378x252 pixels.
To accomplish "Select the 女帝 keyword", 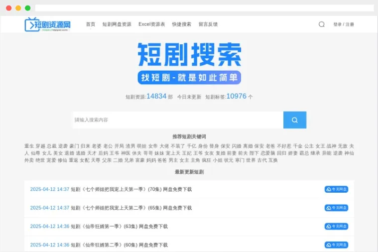I will pos(153,146).
